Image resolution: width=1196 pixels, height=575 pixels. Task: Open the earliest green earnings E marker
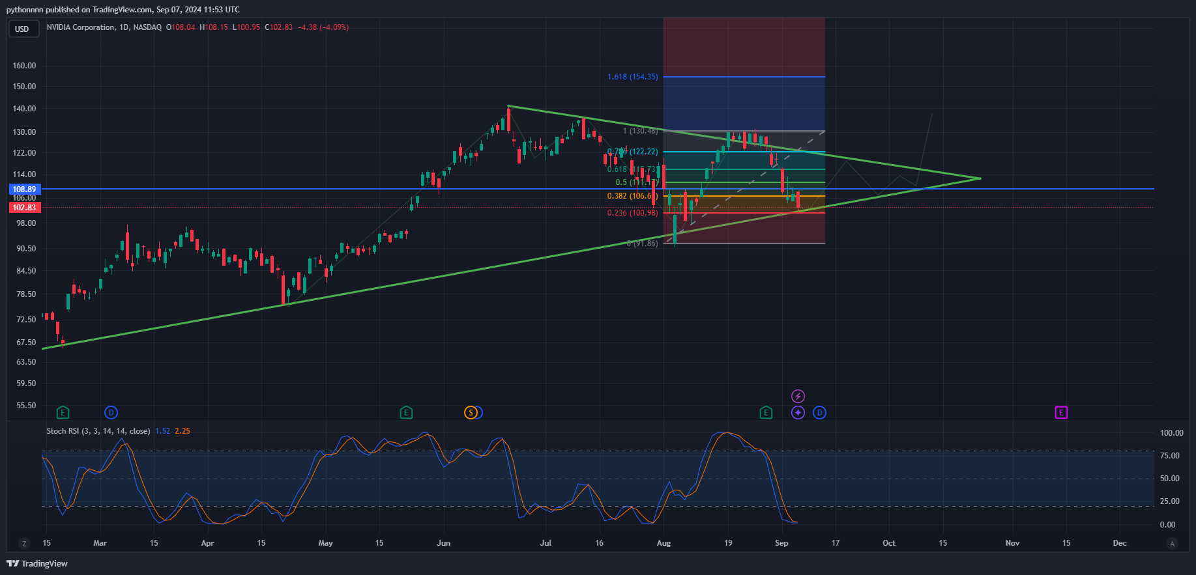(x=63, y=412)
